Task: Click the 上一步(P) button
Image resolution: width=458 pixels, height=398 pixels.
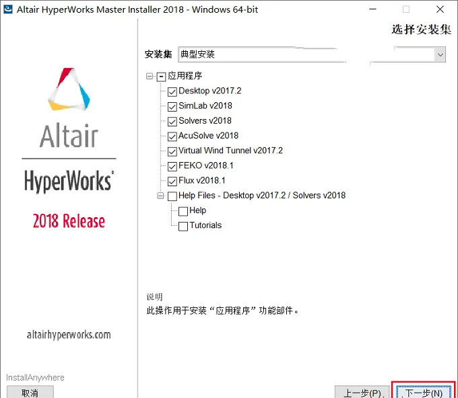Action: [363, 393]
